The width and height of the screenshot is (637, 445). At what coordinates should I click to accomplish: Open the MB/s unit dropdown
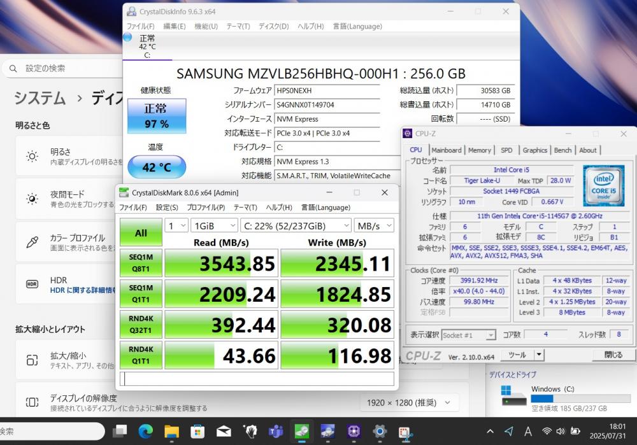(374, 226)
